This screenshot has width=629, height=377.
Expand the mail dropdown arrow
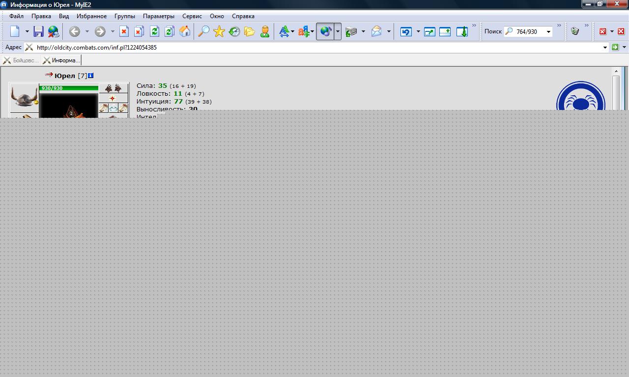point(389,31)
